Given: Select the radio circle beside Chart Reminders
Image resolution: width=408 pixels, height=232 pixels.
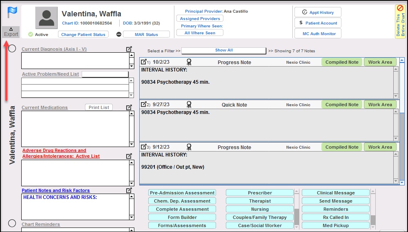Looking at the screenshot, I should 12,223.
